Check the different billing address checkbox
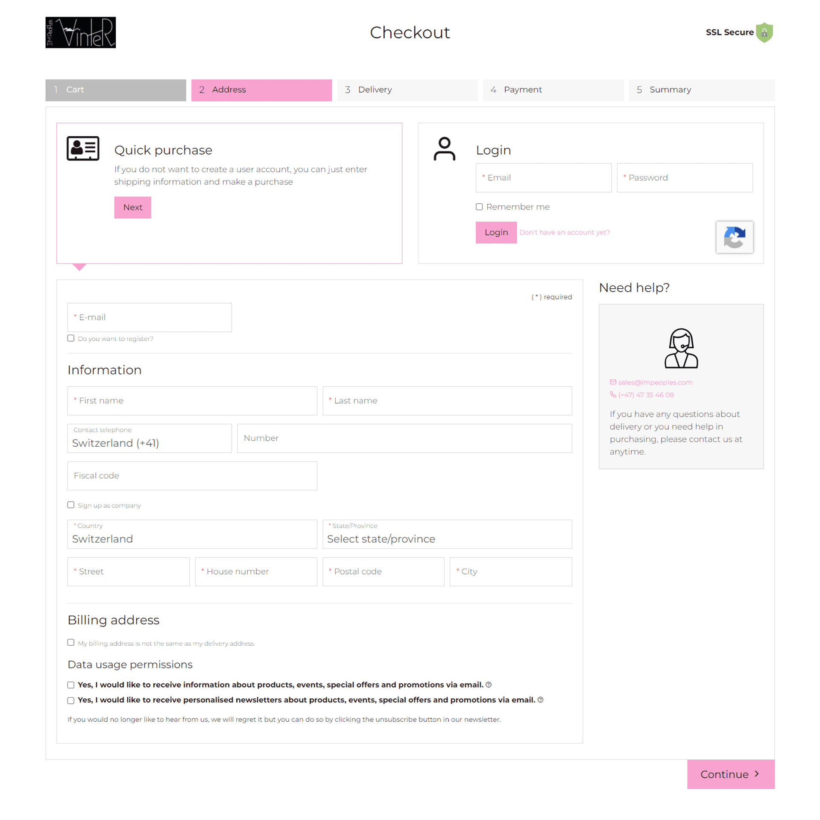The width and height of the screenshot is (820, 820). 71,642
